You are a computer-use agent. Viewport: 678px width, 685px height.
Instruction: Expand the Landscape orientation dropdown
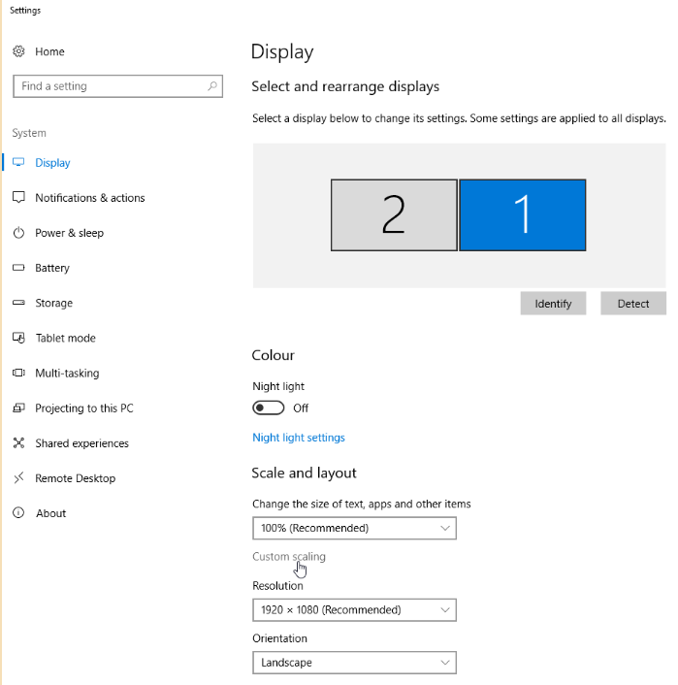(354, 663)
